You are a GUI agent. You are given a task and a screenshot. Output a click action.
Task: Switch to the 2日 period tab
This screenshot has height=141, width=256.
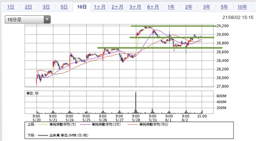pyautogui.click(x=28, y=7)
